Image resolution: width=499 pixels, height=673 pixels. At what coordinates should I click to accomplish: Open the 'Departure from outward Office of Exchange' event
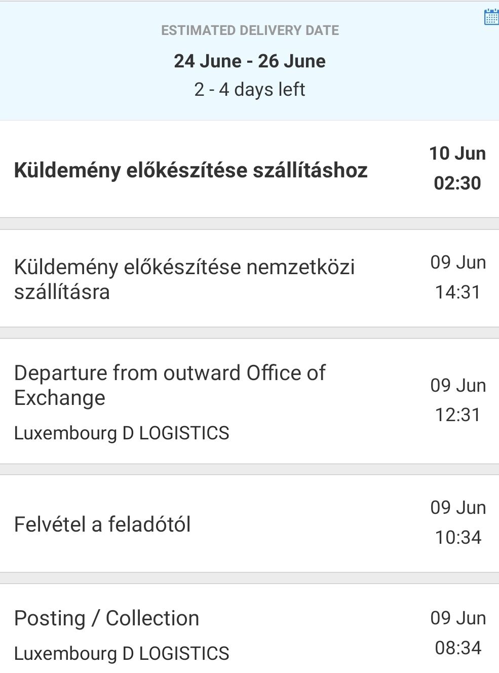(249, 401)
